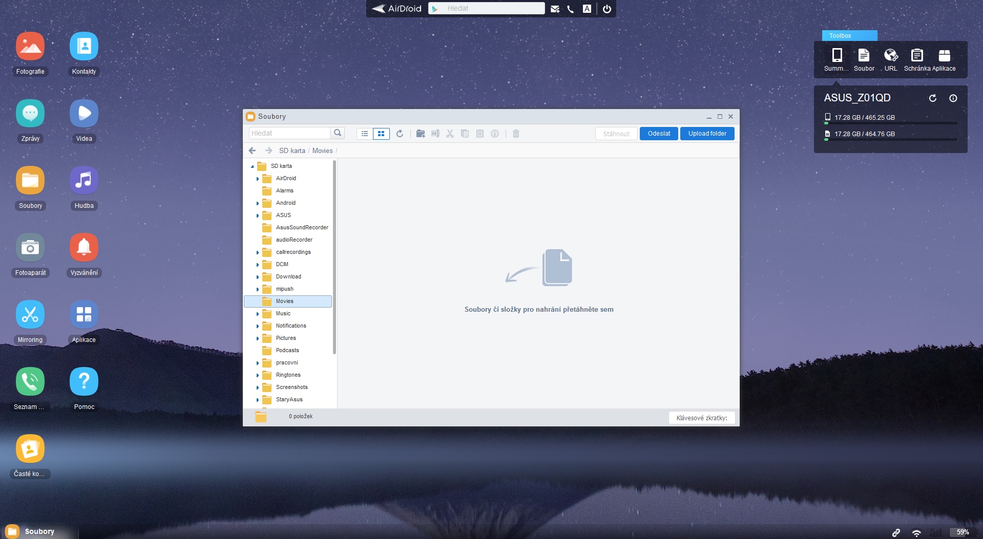Open the Časté kontakty desktop icon
Screen dimensions: 983x539
30,449
